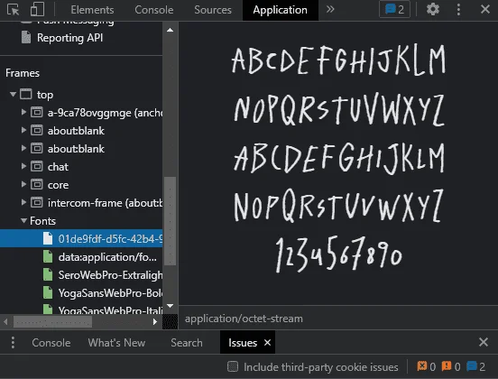Image resolution: width=498 pixels, height=379 pixels.
Task: Open the drawer three-dot menu
Action: [x=13, y=343]
